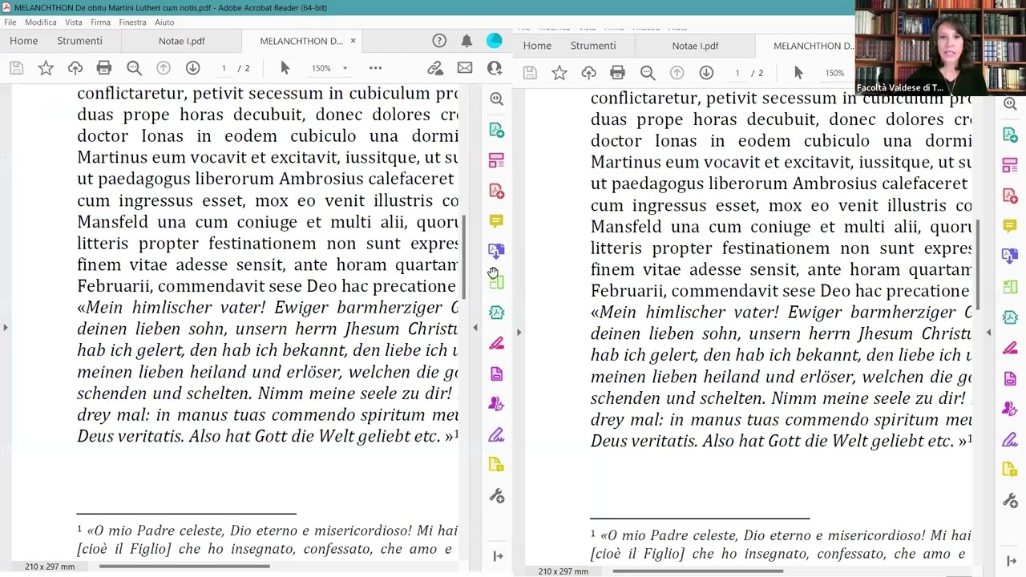
Task: Open notifications bell in left window
Action: point(467,41)
